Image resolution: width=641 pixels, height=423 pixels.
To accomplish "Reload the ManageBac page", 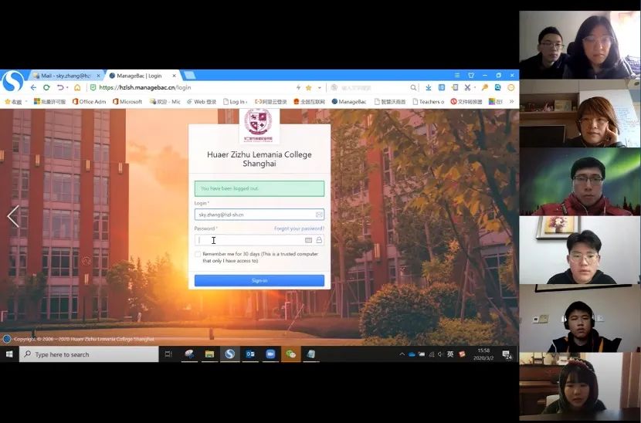I will [46, 87].
